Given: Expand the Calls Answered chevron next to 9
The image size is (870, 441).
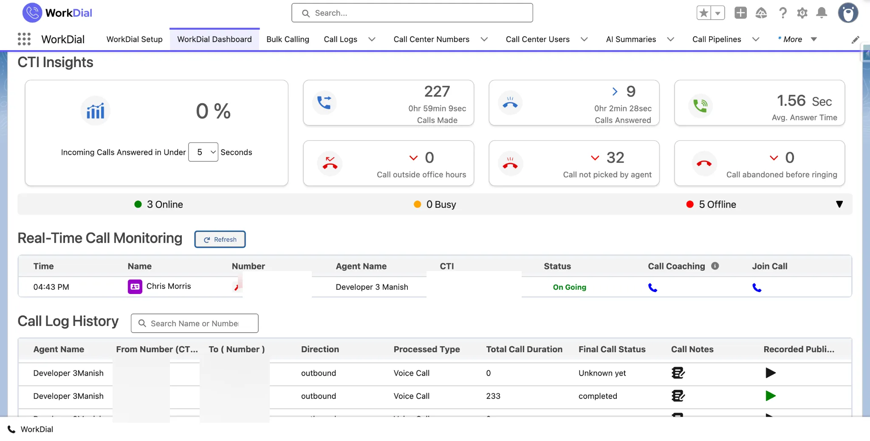Looking at the screenshot, I should 615,91.
